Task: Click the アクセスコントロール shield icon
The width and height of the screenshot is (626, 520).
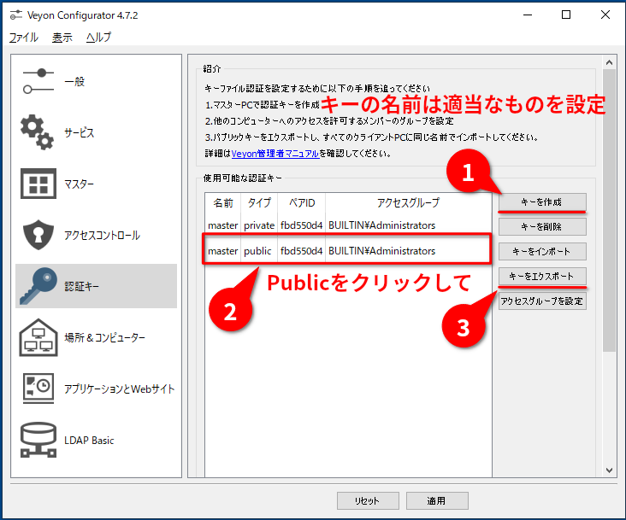Action: click(38, 235)
